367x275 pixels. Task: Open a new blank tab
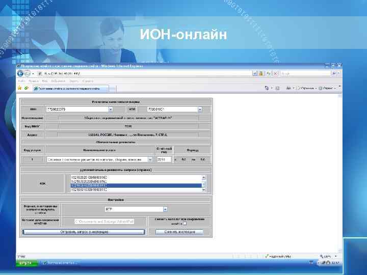113,89
